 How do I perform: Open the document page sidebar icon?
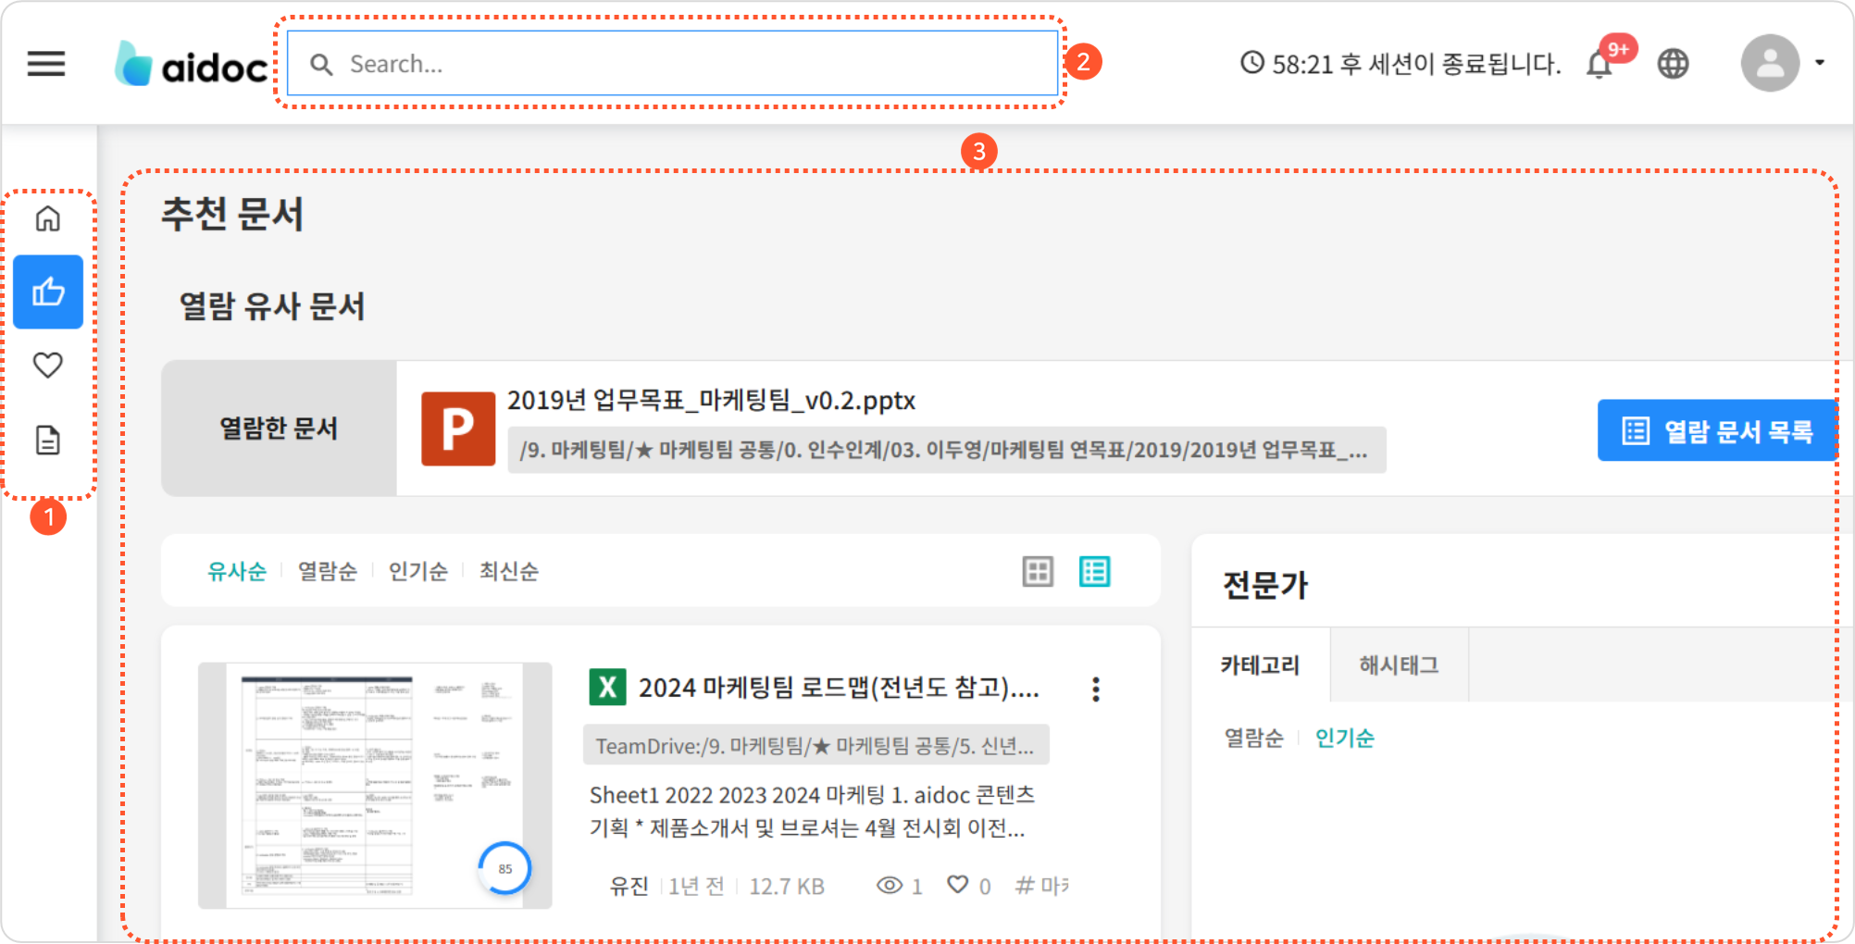48,440
